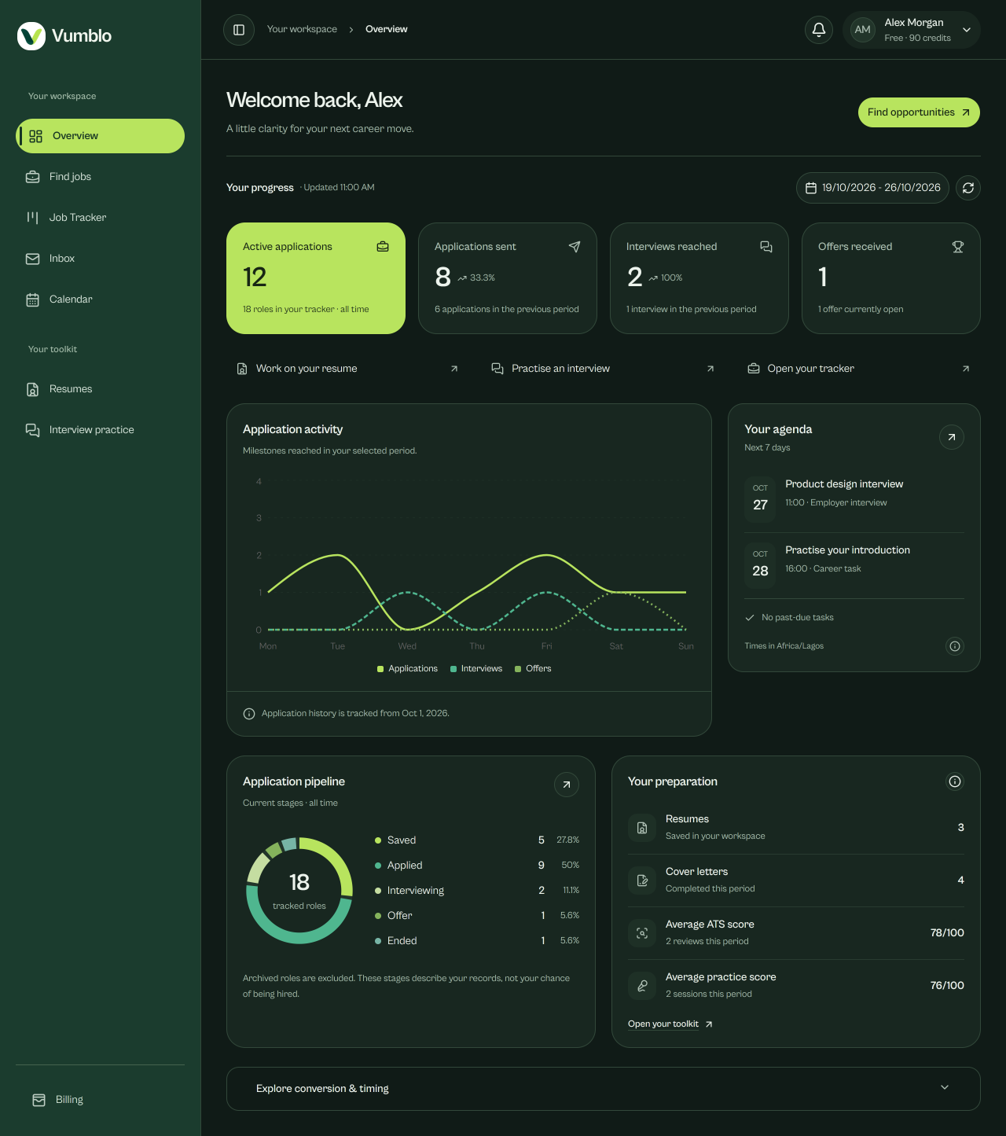Toggle the sidebar panel icon
Viewport: 1006px width, 1136px height.
point(239,30)
